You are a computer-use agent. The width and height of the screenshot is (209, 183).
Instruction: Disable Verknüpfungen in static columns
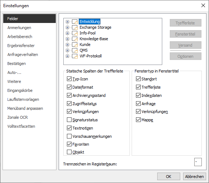pos(69,112)
